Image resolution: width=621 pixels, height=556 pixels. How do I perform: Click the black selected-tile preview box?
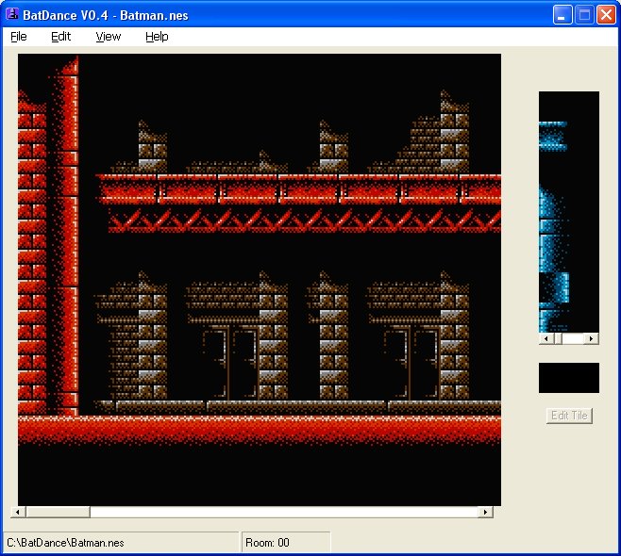click(x=569, y=378)
